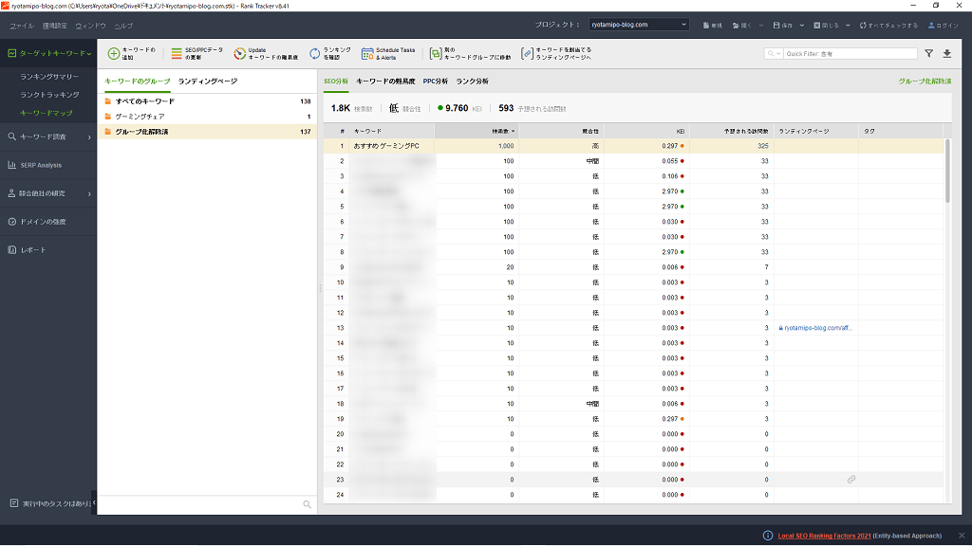
Task: Switch to the PPC分析 tab
Action: click(x=435, y=82)
